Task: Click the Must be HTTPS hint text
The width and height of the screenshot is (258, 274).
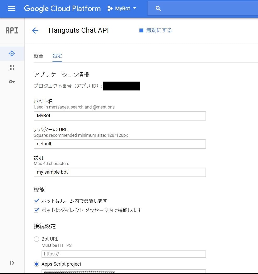Action: point(57,245)
